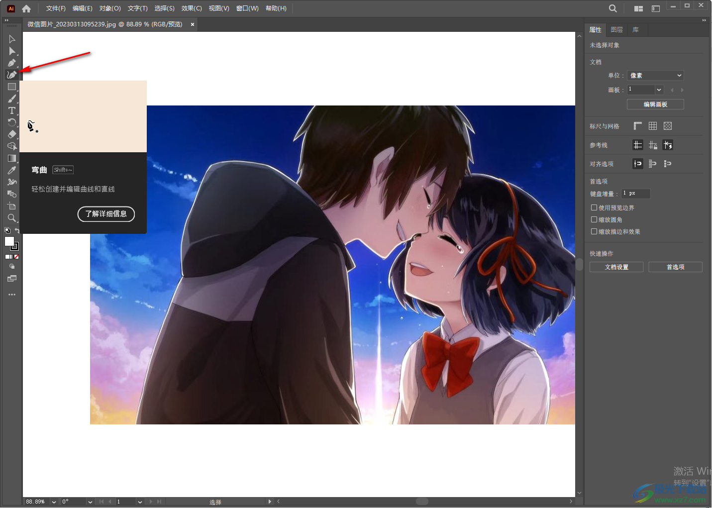Expand collapsed toolbar double arrows

6,20
